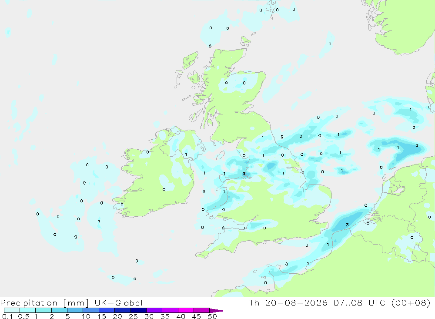Click the 'UK-Global' model label
Screen dimensions: 435x319
(118, 302)
